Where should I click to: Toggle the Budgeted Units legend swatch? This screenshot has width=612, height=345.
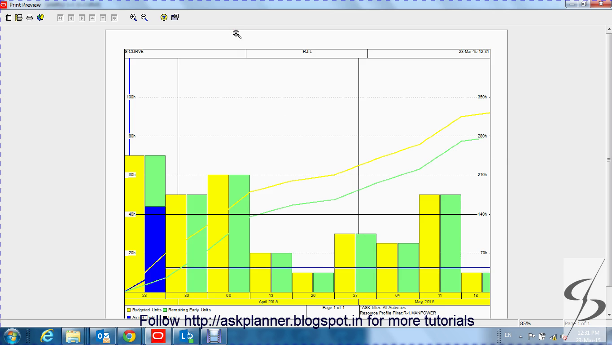[x=128, y=310]
